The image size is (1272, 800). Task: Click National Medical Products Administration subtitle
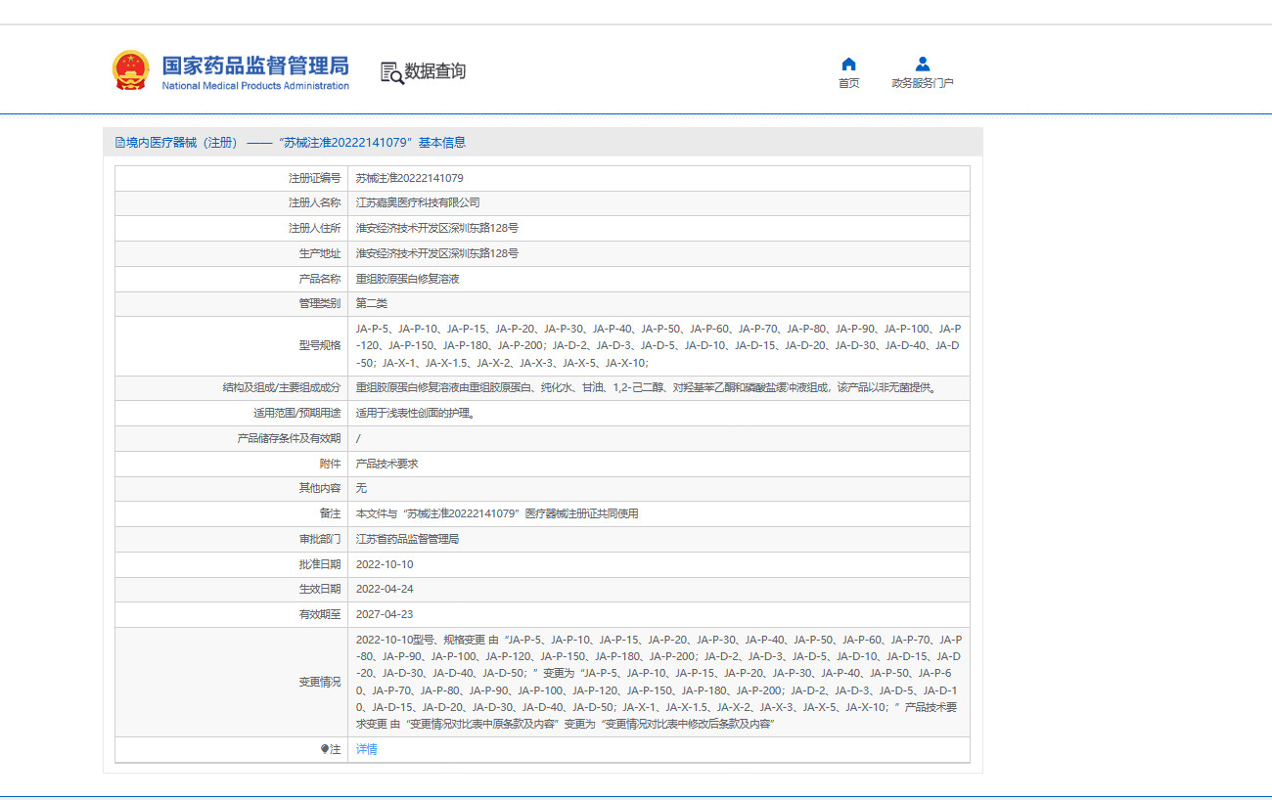point(255,86)
